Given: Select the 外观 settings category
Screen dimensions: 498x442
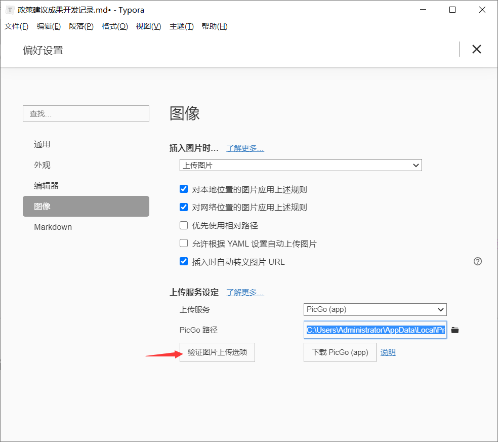Looking at the screenshot, I should pyautogui.click(x=86, y=165).
